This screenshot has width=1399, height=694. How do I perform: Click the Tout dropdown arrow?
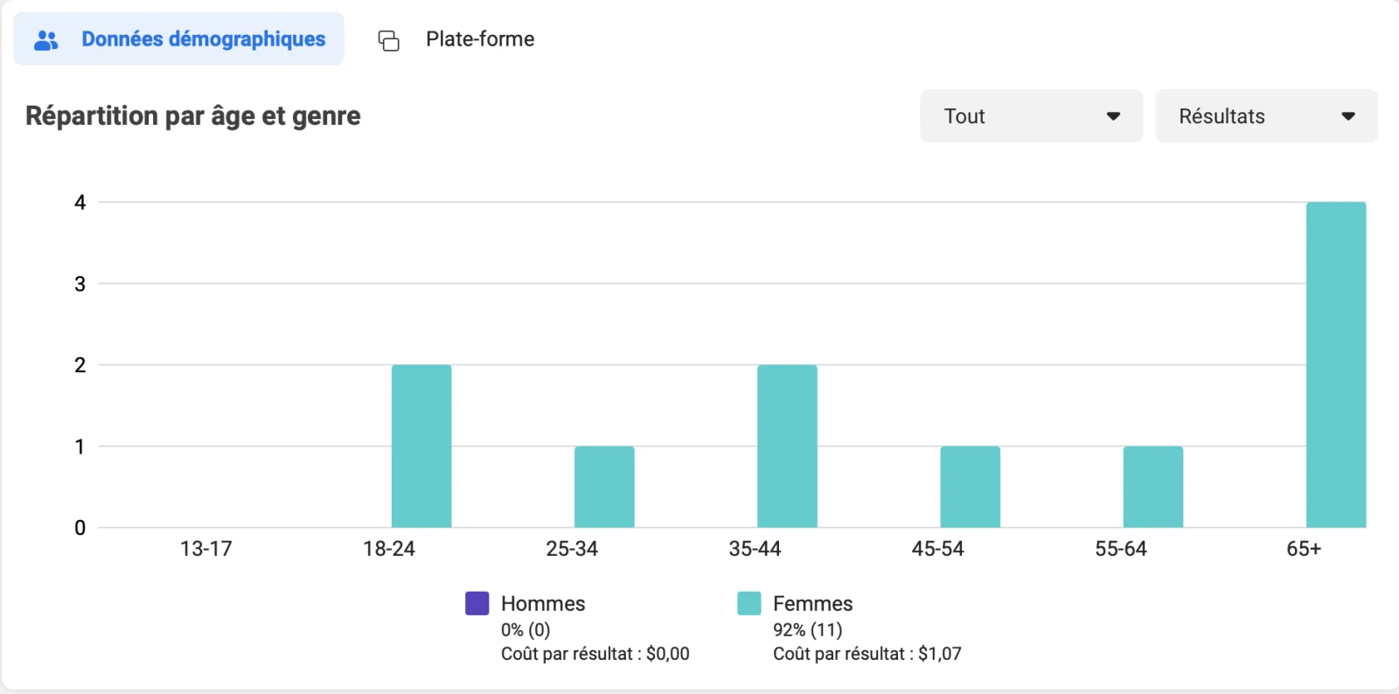click(1113, 116)
